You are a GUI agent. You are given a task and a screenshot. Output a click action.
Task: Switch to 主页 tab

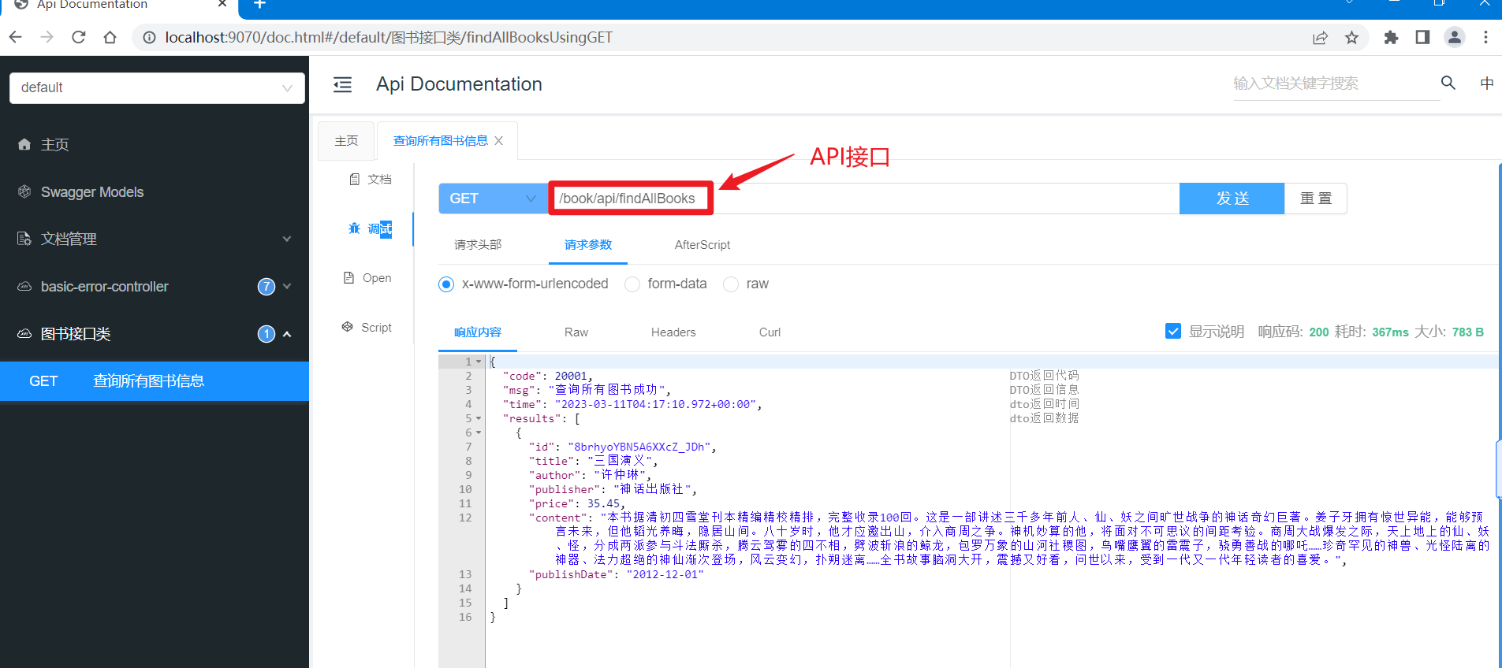346,141
